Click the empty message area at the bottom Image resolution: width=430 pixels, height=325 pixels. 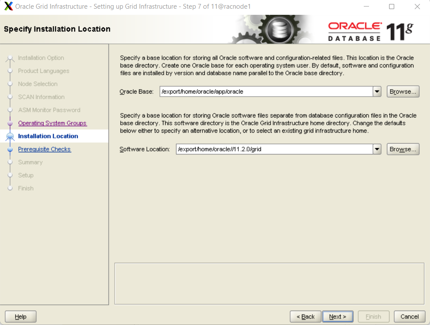coord(269,284)
